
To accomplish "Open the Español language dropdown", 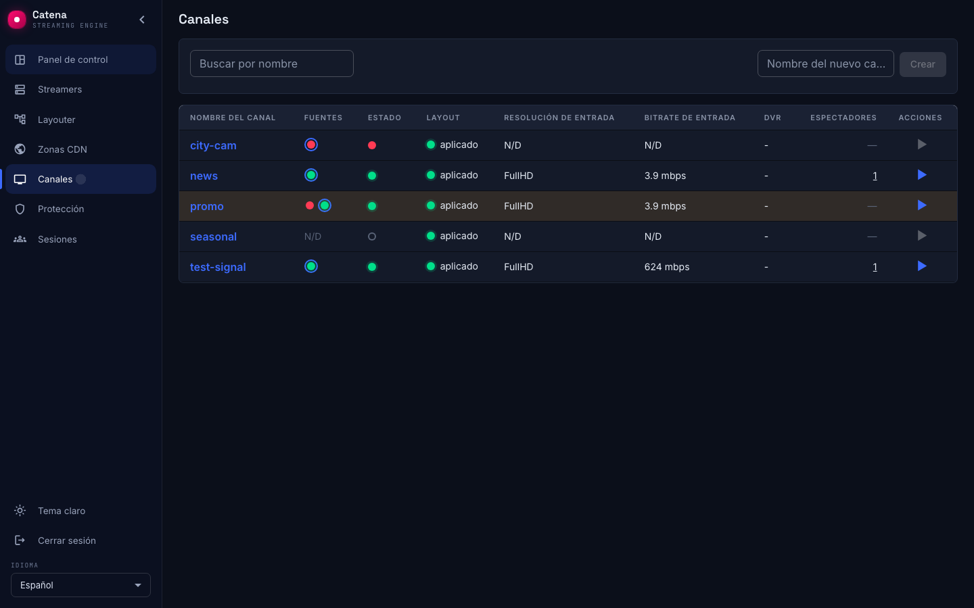I will [x=80, y=585].
